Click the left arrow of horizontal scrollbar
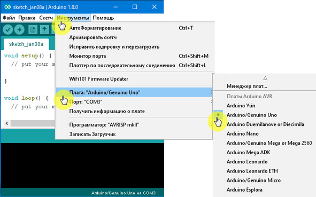 point(7,123)
